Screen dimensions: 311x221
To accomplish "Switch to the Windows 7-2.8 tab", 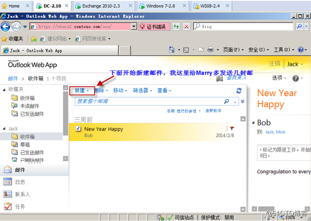I will coord(163,6).
